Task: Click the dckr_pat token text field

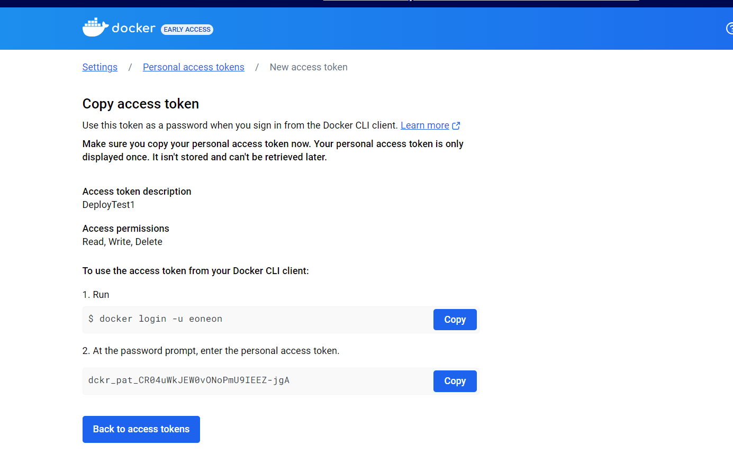Action: (258, 381)
